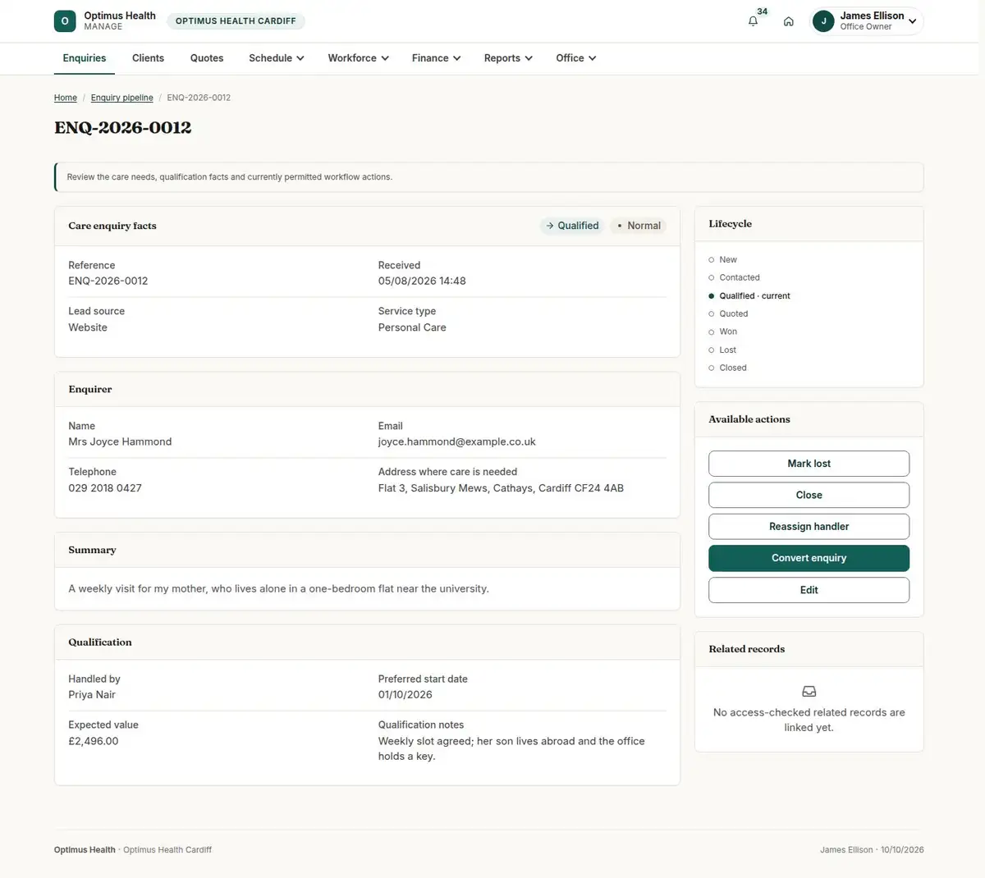Click the handler name Priya Nair
Screen dimensions: 985x878
(92, 694)
